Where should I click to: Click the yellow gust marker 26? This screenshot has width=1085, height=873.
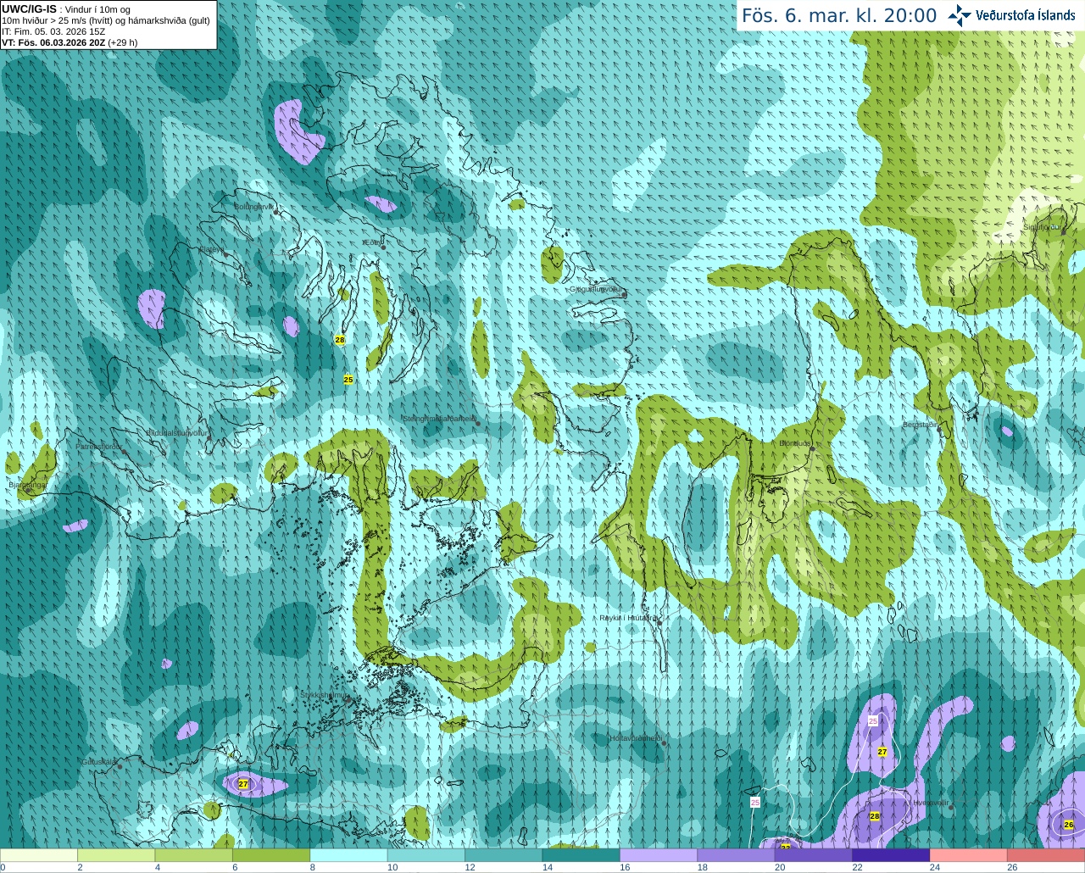pos(1069,825)
